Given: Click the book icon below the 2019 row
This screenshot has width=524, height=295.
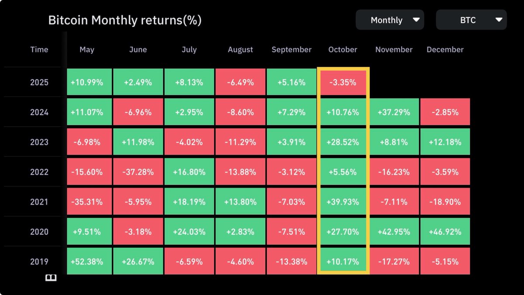Looking at the screenshot, I should [51, 278].
